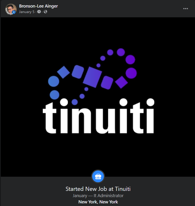Image resolution: width=195 pixels, height=206 pixels.
Task: Open the three-dot post options menu
Action: coord(185,9)
